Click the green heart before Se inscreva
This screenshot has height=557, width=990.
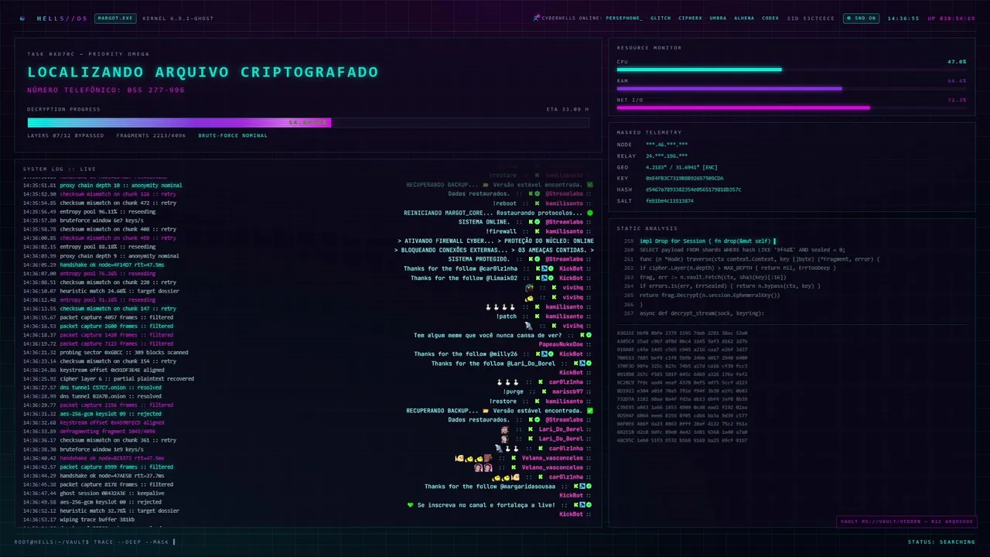point(411,504)
